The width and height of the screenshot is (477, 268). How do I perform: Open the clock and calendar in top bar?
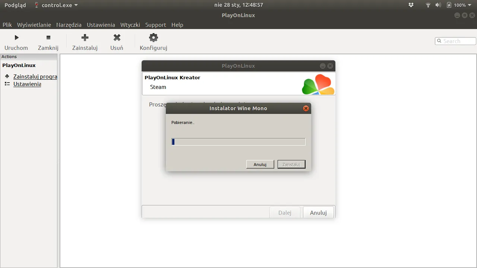click(x=238, y=5)
